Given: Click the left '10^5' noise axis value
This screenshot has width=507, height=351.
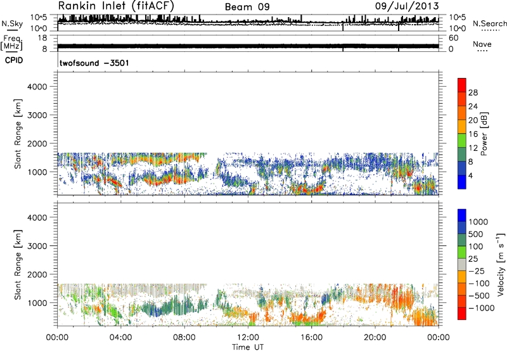Looking at the screenshot, I should click(39, 18).
